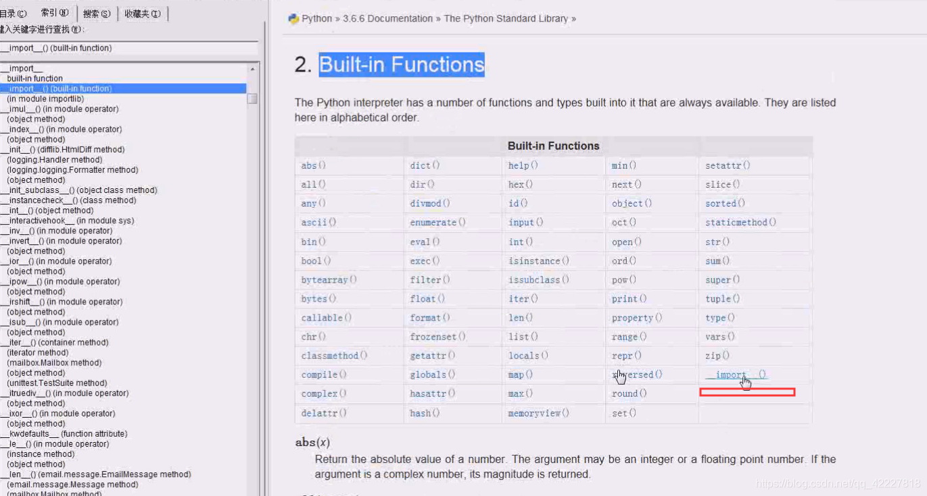Open the map() function link

521,375
